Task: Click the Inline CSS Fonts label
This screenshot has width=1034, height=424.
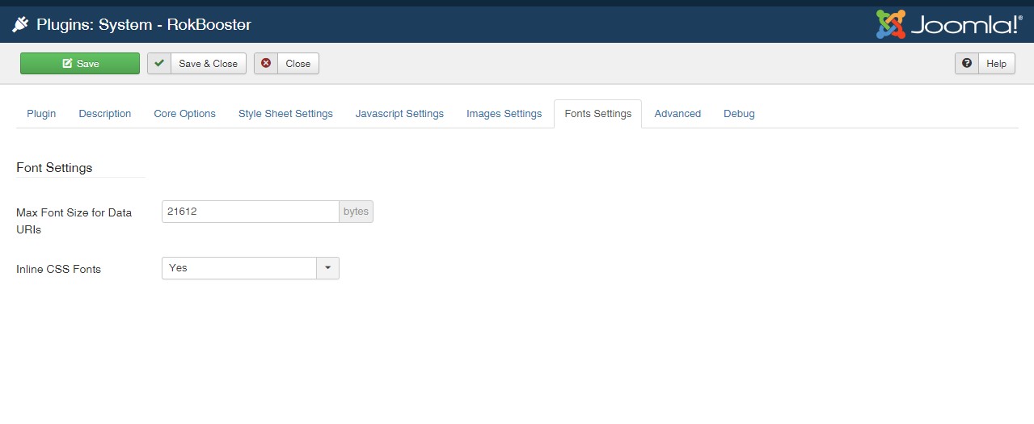Action: click(58, 269)
